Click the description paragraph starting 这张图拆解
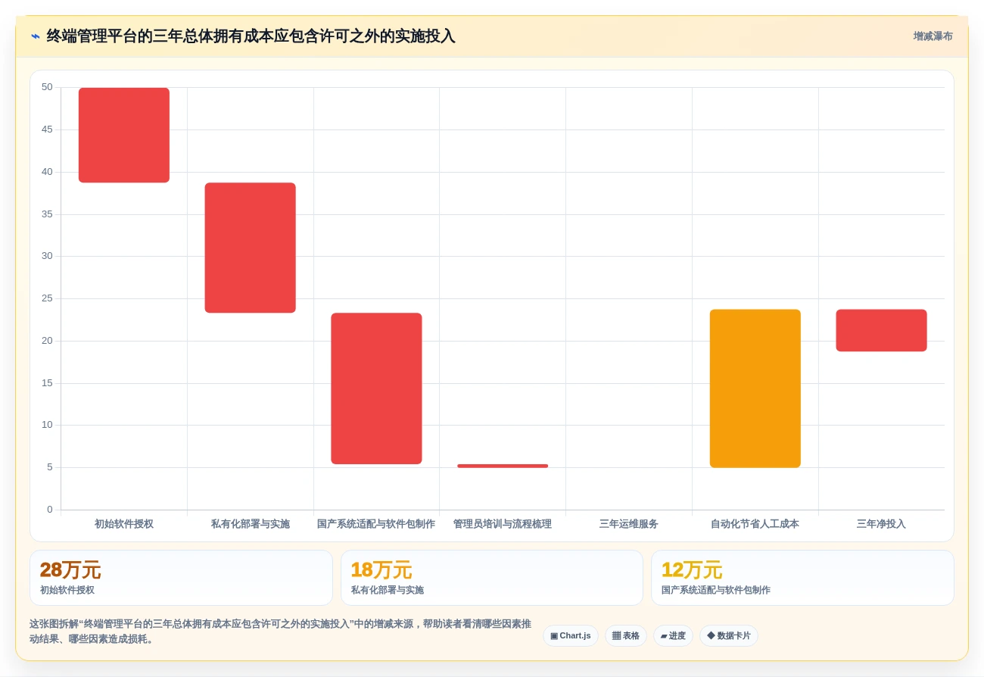This screenshot has width=984, height=677. tap(280, 632)
